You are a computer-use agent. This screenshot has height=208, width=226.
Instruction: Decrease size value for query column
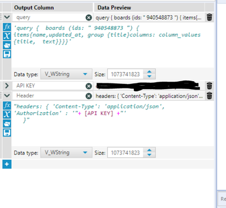[149, 76]
